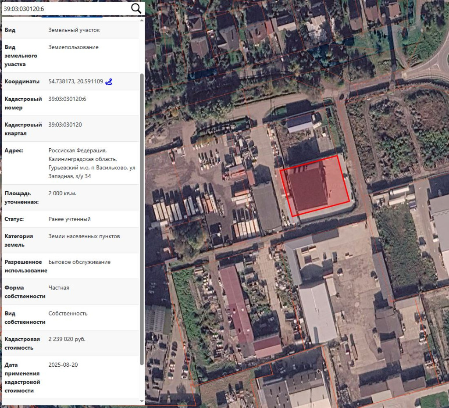Click the Дата применения кадастровой стоимости label
449x408 pixels.
pos(22,378)
